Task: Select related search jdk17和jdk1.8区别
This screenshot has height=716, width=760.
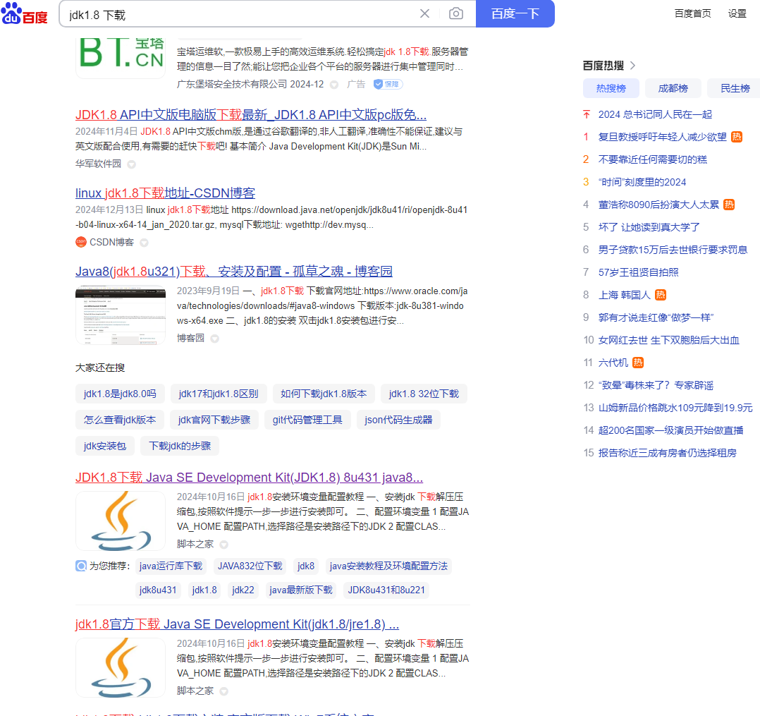Action: [218, 394]
